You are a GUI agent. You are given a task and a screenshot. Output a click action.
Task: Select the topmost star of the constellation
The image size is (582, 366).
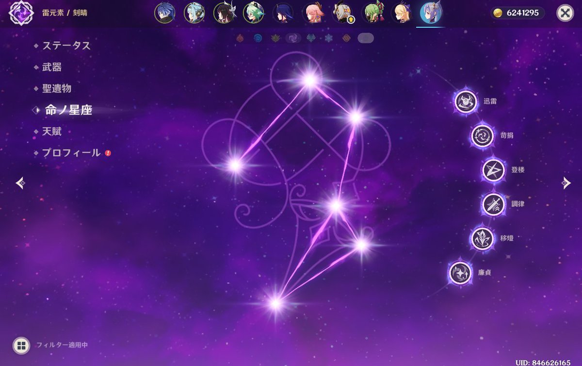(310, 80)
